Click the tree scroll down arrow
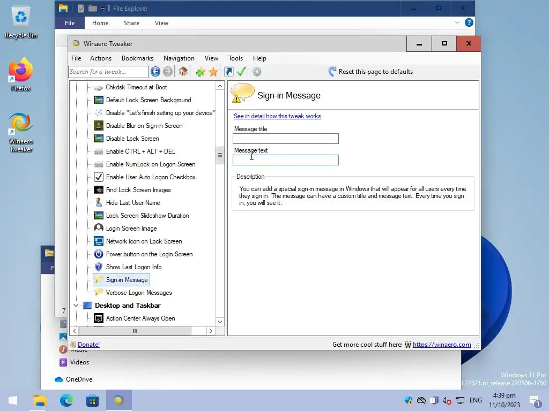 (x=220, y=322)
